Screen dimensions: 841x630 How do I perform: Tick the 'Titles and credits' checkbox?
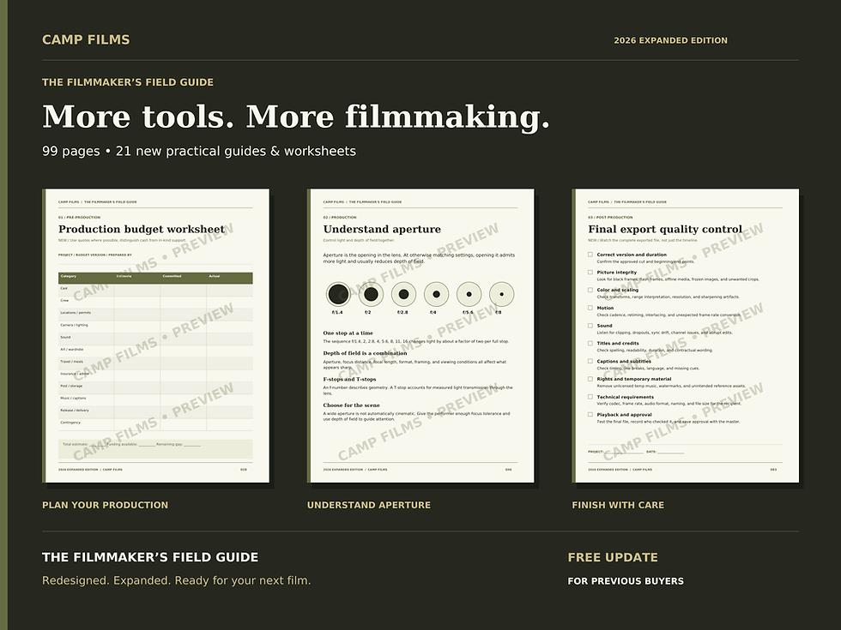point(590,344)
